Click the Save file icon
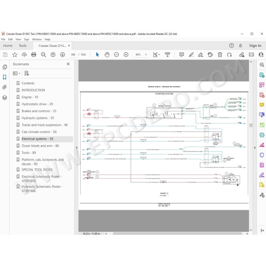Viewport: 266px width, 266px height. [5, 55]
